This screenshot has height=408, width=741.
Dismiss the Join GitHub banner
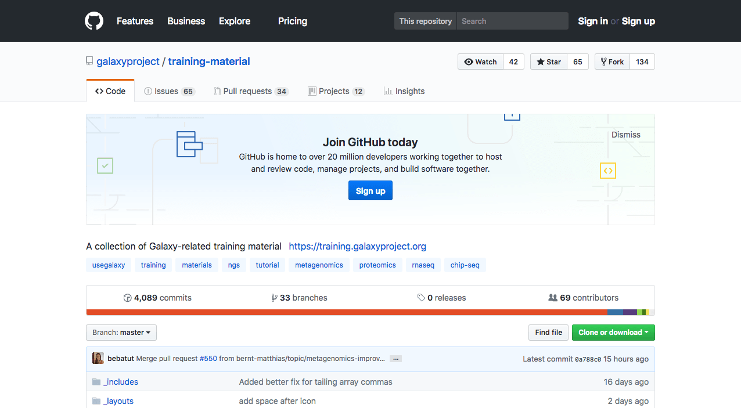(x=625, y=134)
